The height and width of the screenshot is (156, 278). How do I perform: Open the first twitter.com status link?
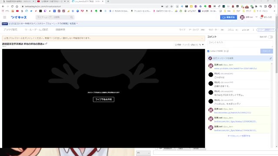235,121
